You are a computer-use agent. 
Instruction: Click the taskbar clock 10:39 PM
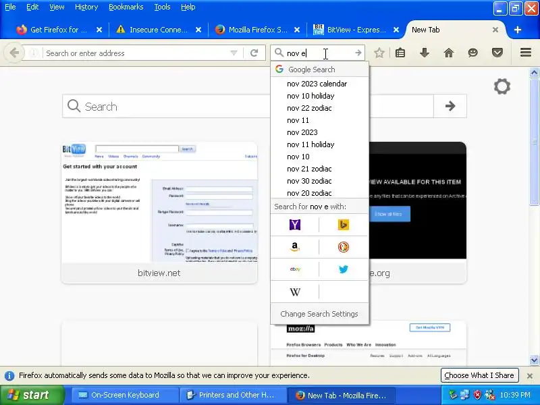(x=515, y=395)
